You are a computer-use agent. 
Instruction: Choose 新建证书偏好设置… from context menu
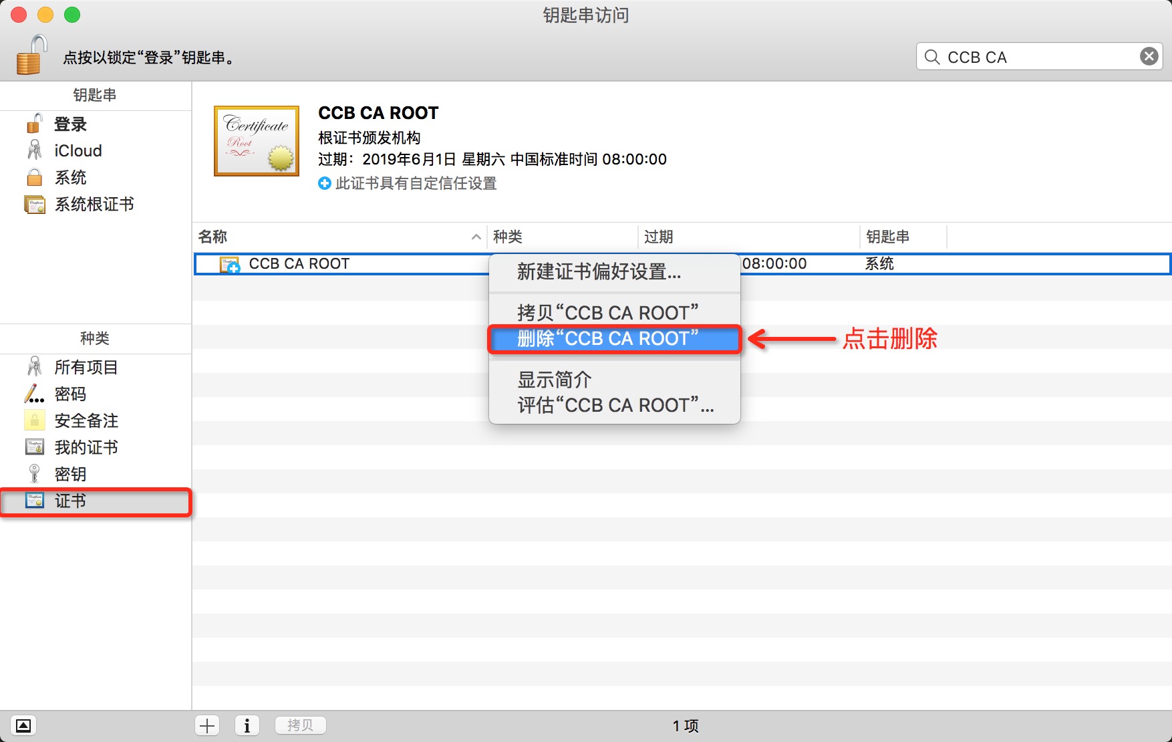coord(615,272)
